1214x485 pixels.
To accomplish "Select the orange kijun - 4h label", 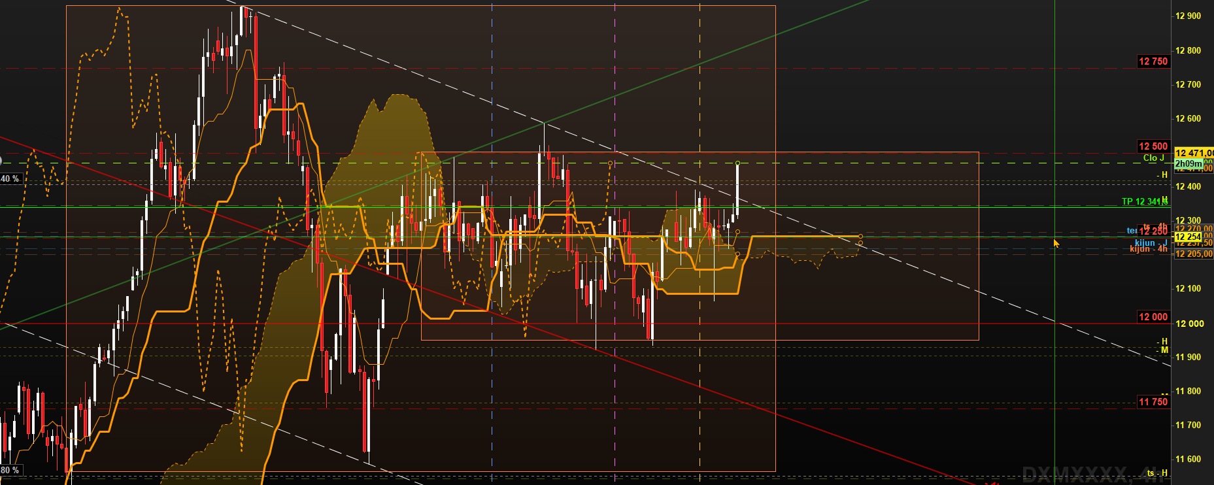I will [1148, 249].
